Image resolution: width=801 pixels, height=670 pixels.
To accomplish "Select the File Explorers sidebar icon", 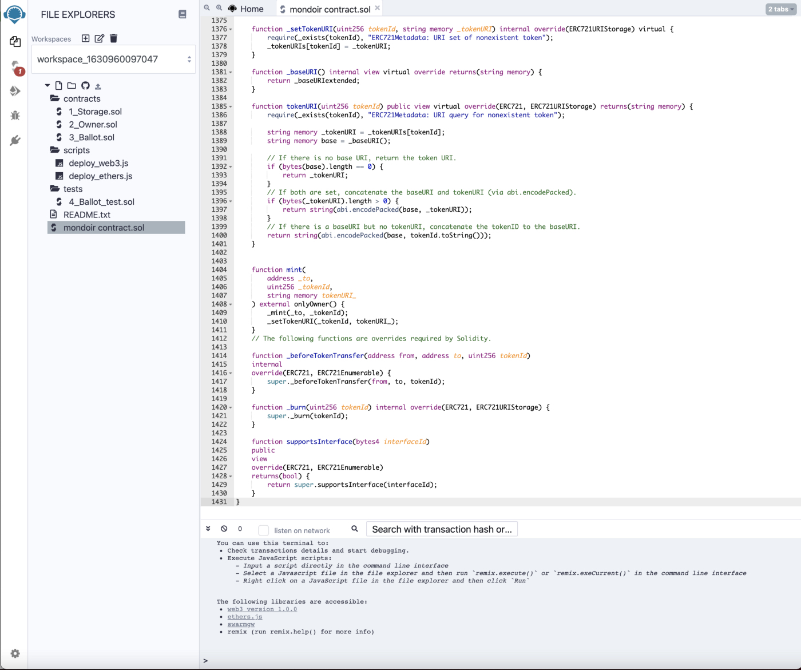I will tap(15, 41).
